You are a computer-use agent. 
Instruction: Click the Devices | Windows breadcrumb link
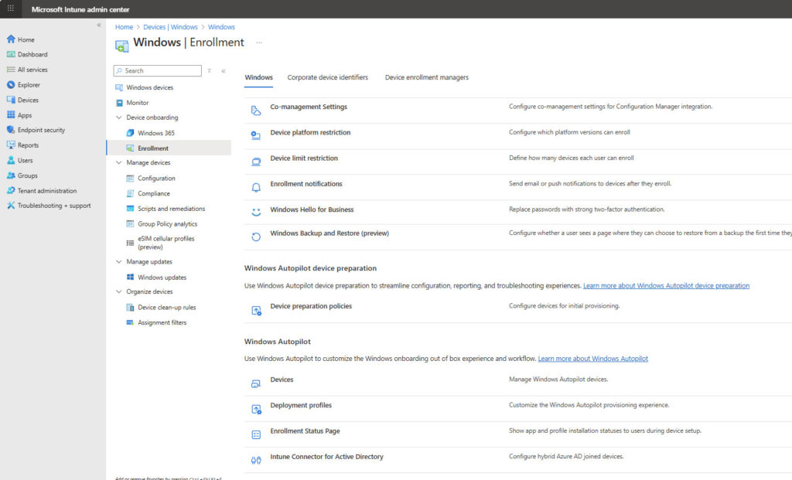[170, 27]
